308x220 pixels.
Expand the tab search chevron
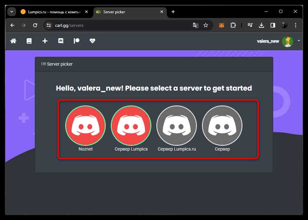tap(12, 12)
